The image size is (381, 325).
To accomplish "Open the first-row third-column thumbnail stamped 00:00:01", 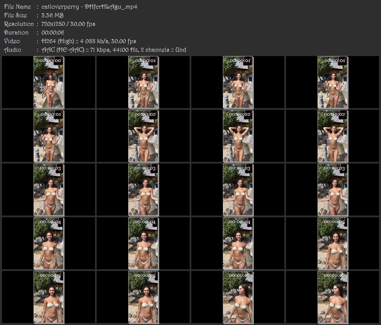I will (238, 82).
